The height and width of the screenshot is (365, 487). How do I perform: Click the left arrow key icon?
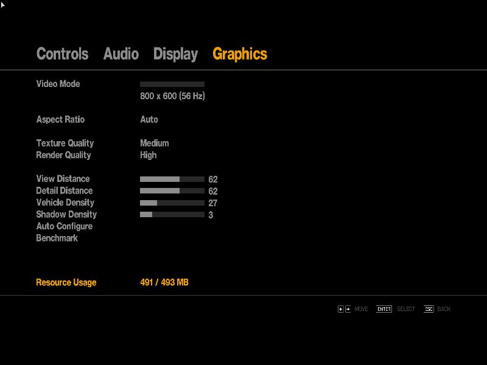coord(341,309)
